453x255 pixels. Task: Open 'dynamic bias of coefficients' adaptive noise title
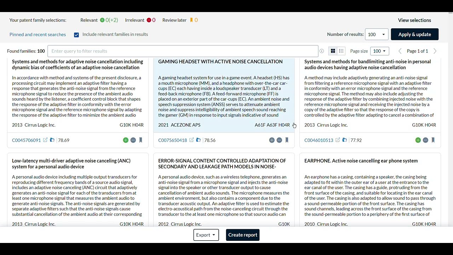tap(78, 64)
